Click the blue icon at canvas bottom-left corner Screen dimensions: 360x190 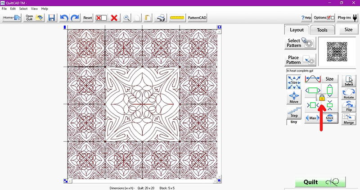[65, 181]
